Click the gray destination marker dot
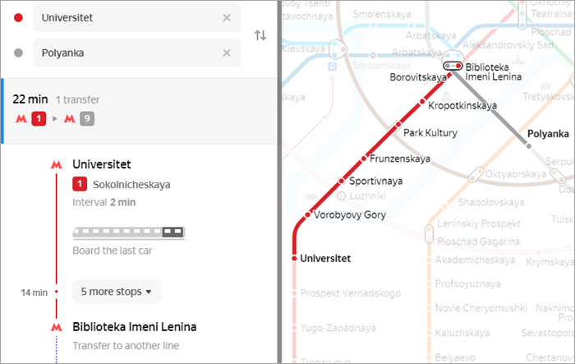 tap(18, 53)
